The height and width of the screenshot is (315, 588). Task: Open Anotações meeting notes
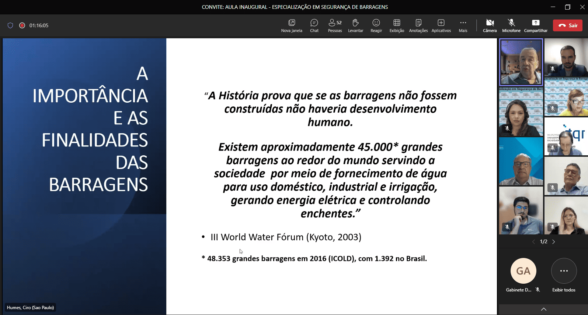(x=418, y=25)
